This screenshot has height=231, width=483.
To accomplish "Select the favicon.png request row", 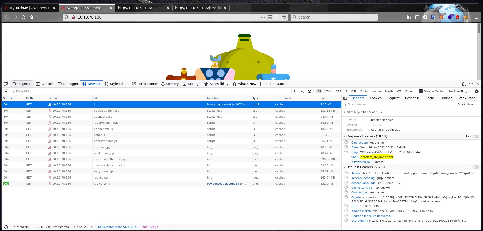I will (x=171, y=184).
